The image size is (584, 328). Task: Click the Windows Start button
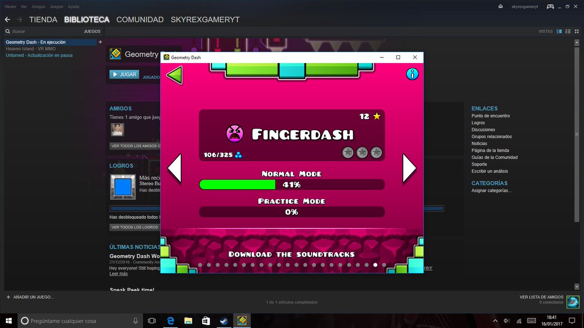click(x=9, y=321)
